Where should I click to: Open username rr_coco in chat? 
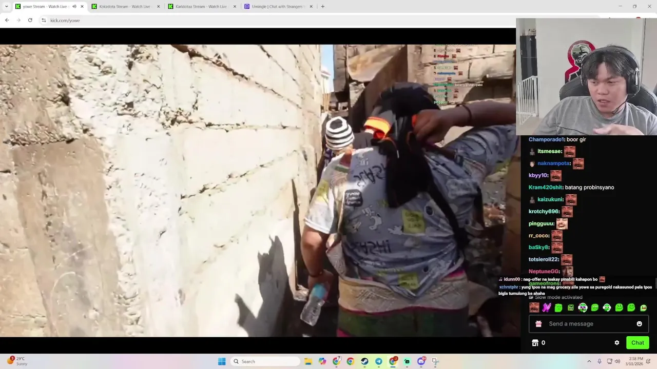pos(539,236)
